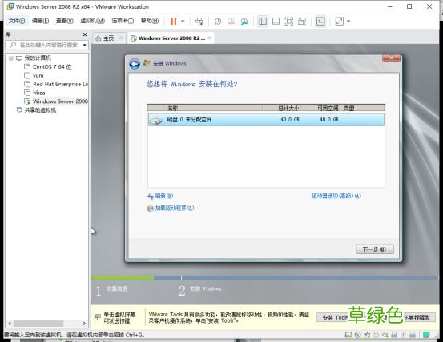Open the 帮助(H) menu
The height and width of the screenshot is (342, 443).
[x=150, y=21]
